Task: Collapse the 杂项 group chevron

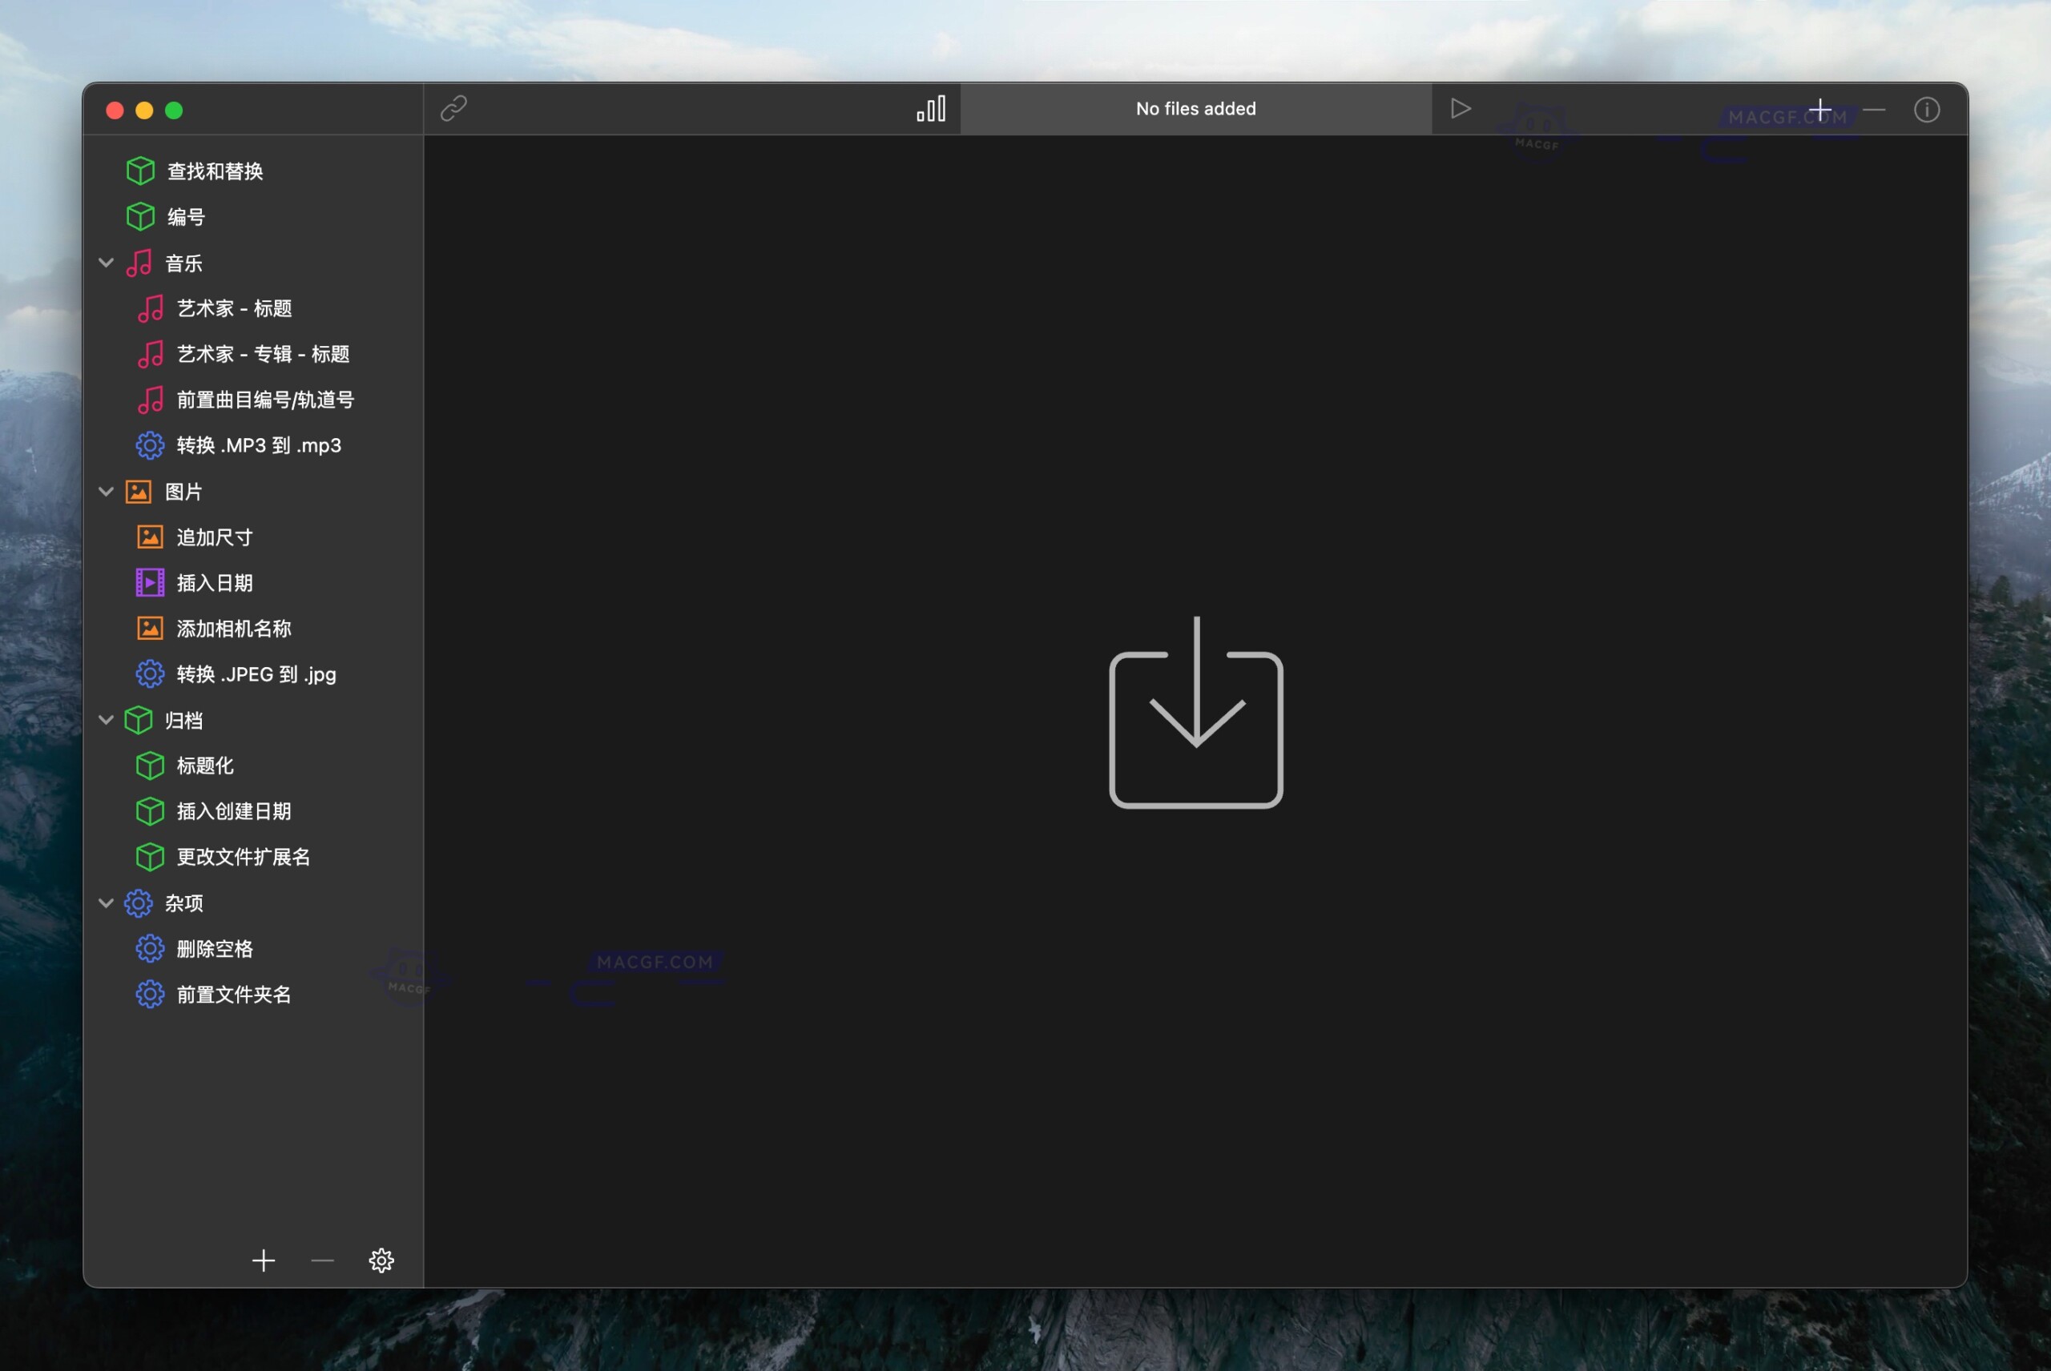Action: [106, 903]
